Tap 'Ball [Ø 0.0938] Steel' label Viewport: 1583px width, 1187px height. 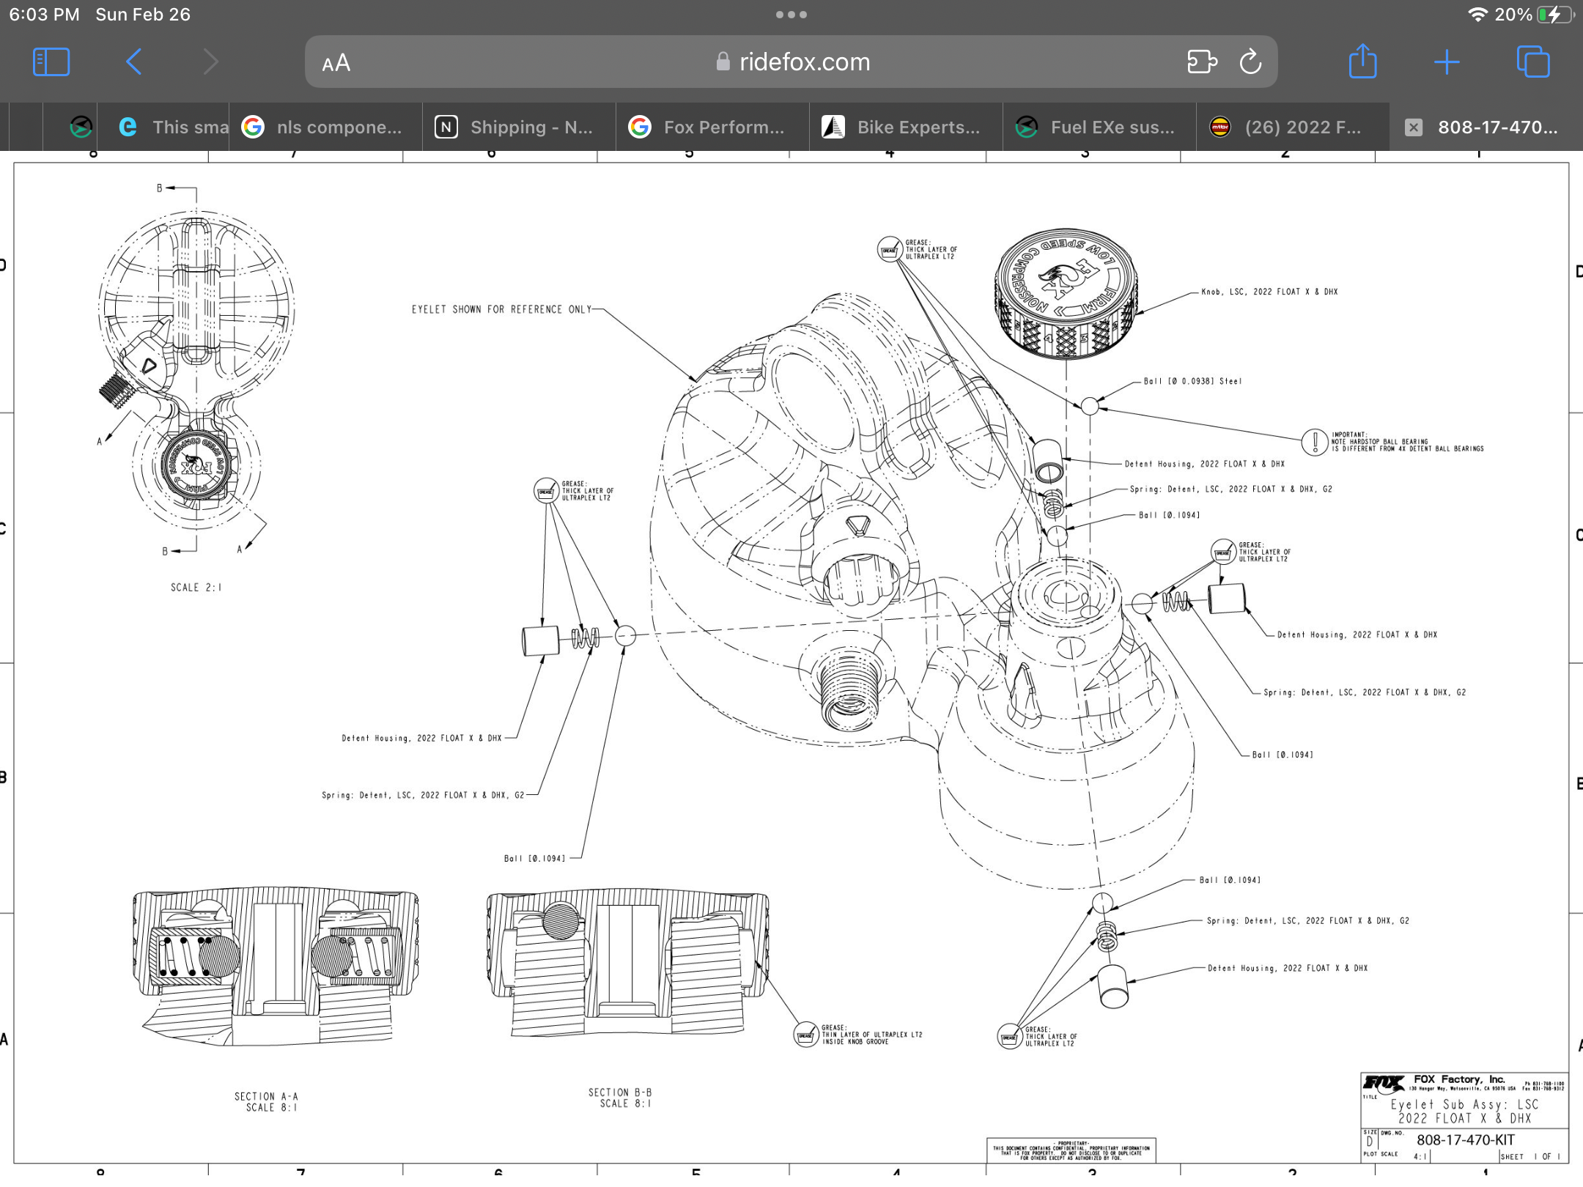[x=1192, y=381]
